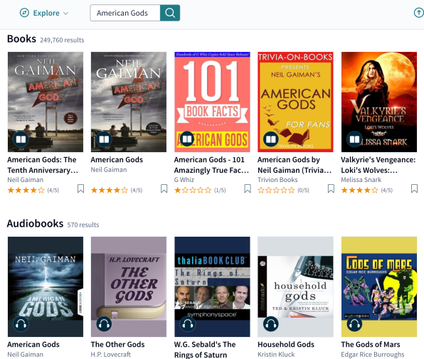Click book icon on Valkyrie's Vengeance cover
The image size is (424, 359).
354,139
